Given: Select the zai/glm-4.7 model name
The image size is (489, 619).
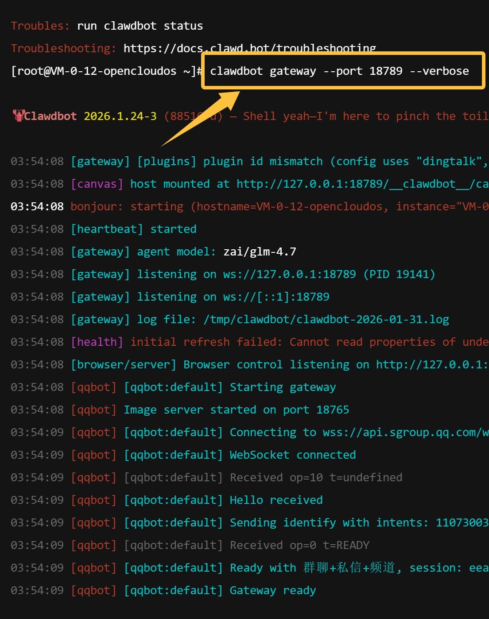Looking at the screenshot, I should [260, 251].
